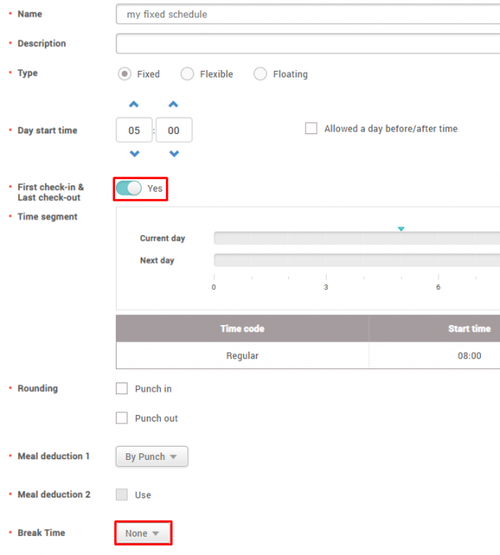Select the Floating schedule type

click(x=260, y=74)
